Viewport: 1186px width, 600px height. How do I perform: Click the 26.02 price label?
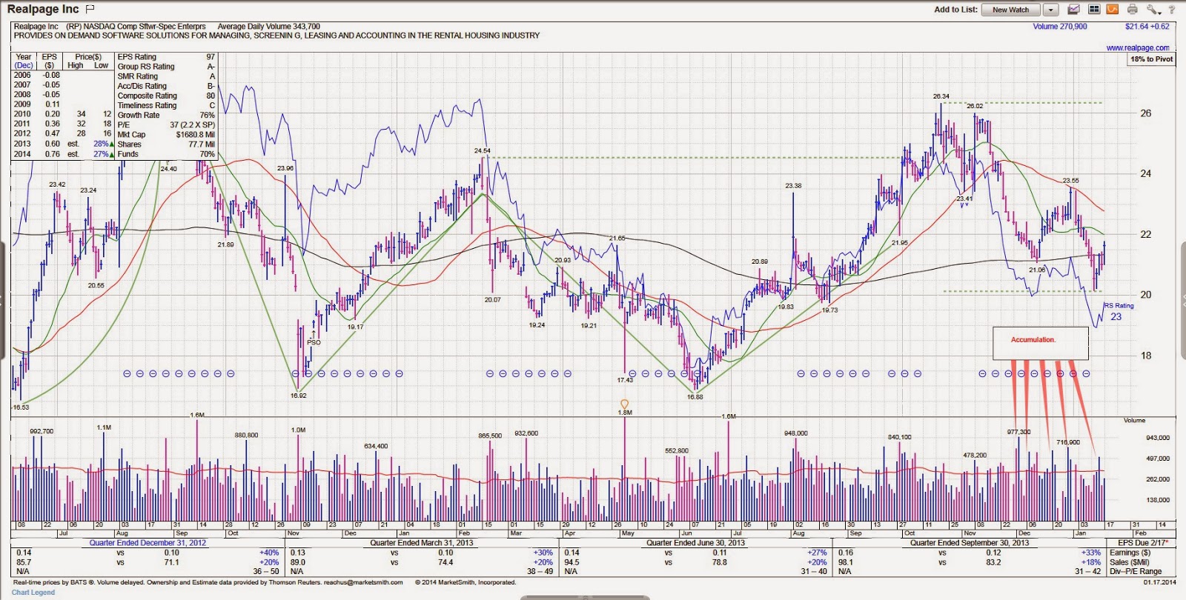(975, 106)
